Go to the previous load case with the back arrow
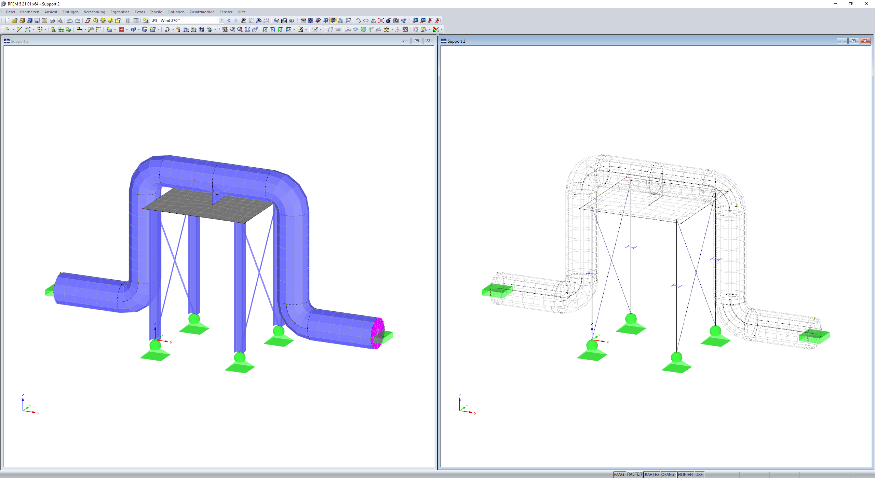The image size is (875, 478). pos(229,20)
